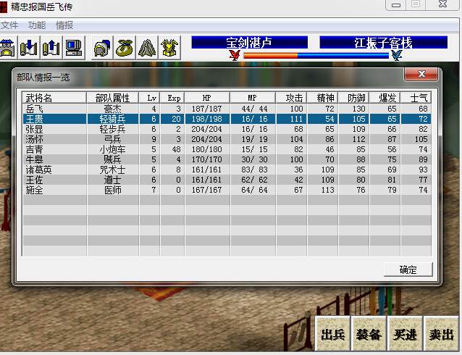This screenshot has width=462, height=355.
Task: Click the scroll with up arrow icon
Action: [x=51, y=48]
